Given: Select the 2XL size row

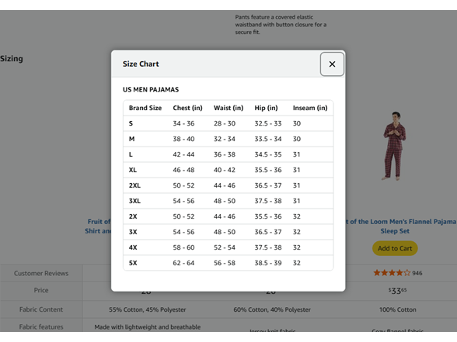Looking at the screenshot, I should pos(228,185).
